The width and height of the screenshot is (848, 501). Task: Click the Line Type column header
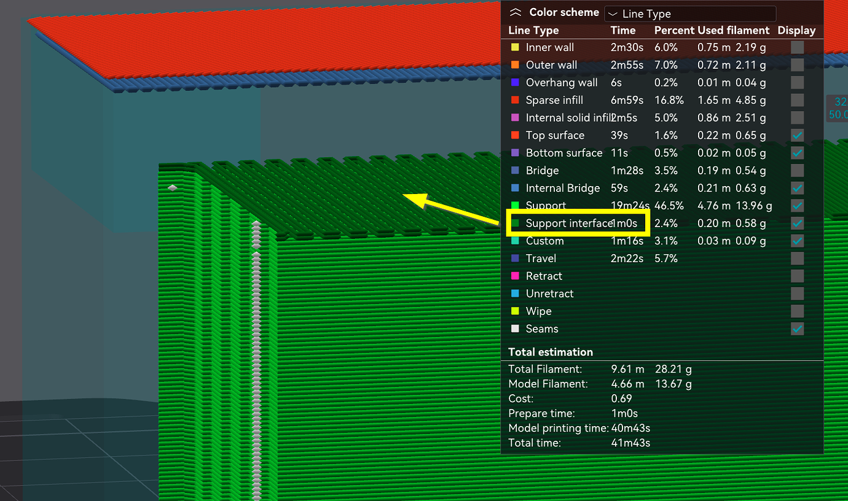click(533, 30)
